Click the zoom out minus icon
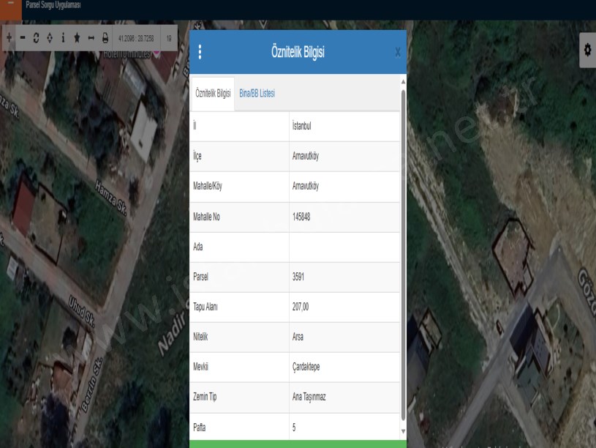This screenshot has height=448, width=596. (23, 37)
